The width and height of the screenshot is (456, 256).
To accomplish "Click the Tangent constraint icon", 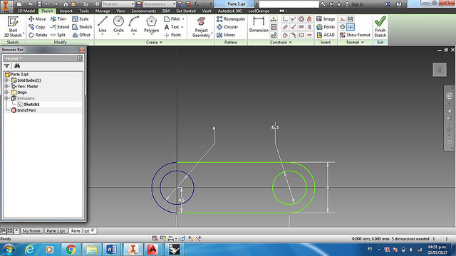I will pyautogui.click(x=285, y=35).
